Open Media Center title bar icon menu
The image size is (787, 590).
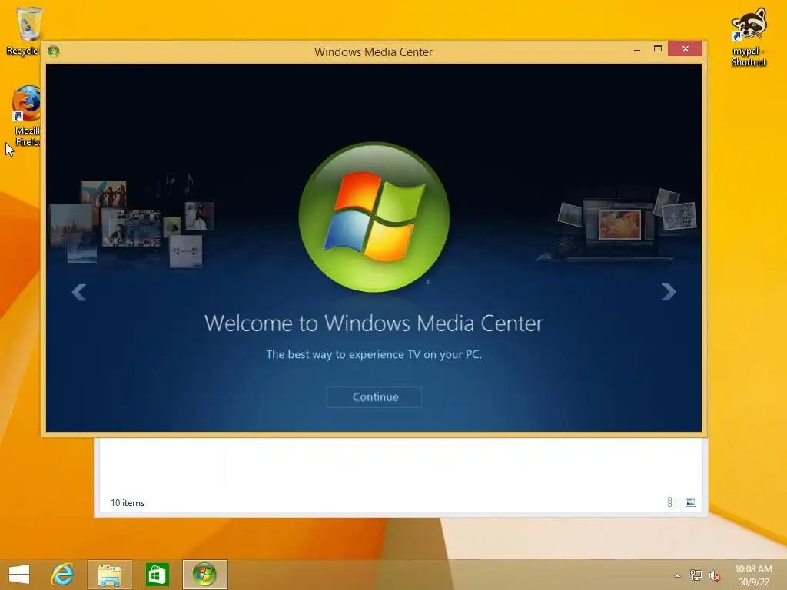click(x=53, y=51)
